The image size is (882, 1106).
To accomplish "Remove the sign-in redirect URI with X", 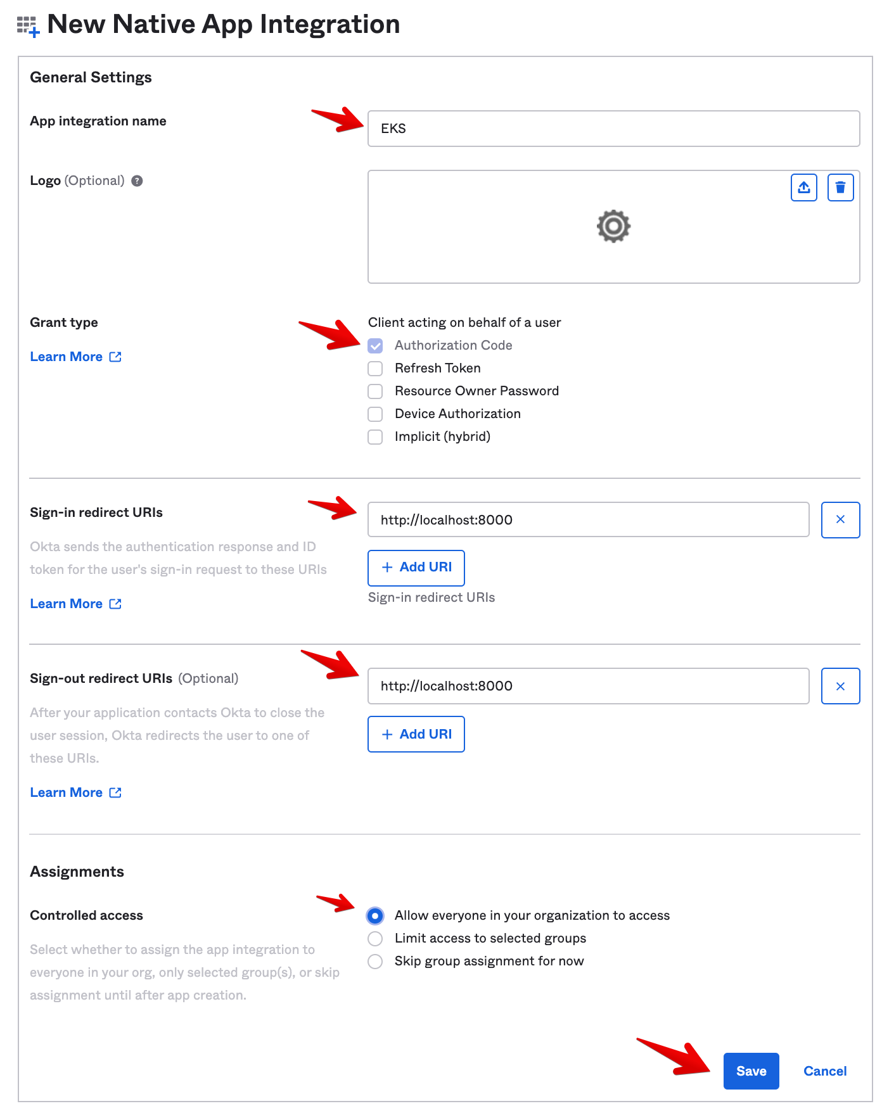I will tap(840, 520).
